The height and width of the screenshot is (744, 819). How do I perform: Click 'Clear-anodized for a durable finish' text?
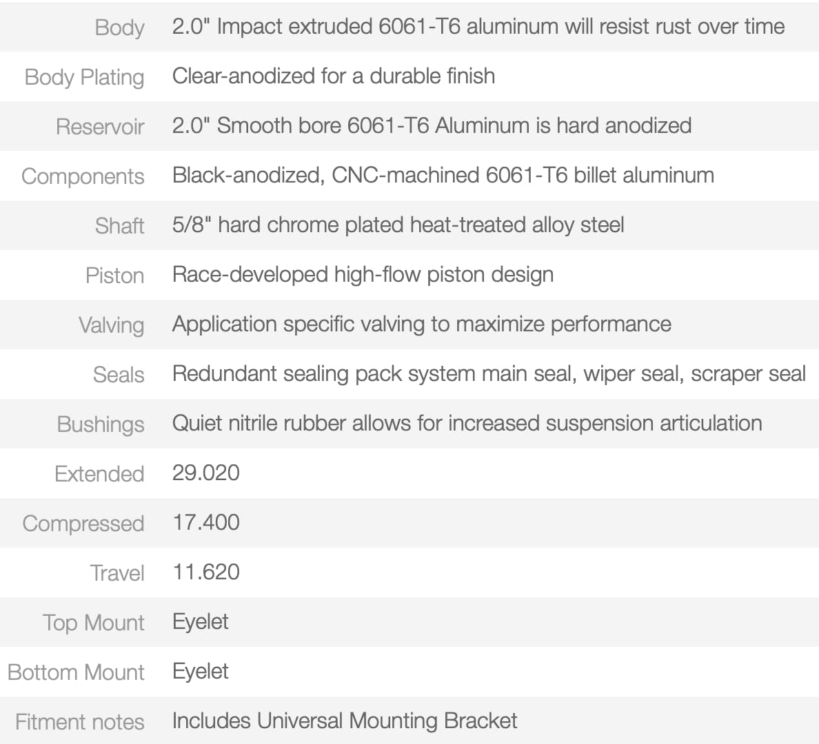click(x=334, y=76)
